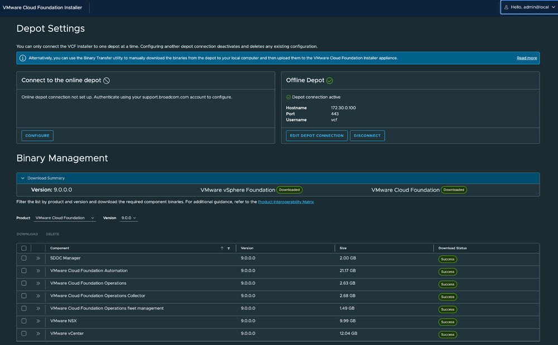Expand details for VMware NSX row
Viewport: 558px width, 345px height.
pyautogui.click(x=38, y=321)
